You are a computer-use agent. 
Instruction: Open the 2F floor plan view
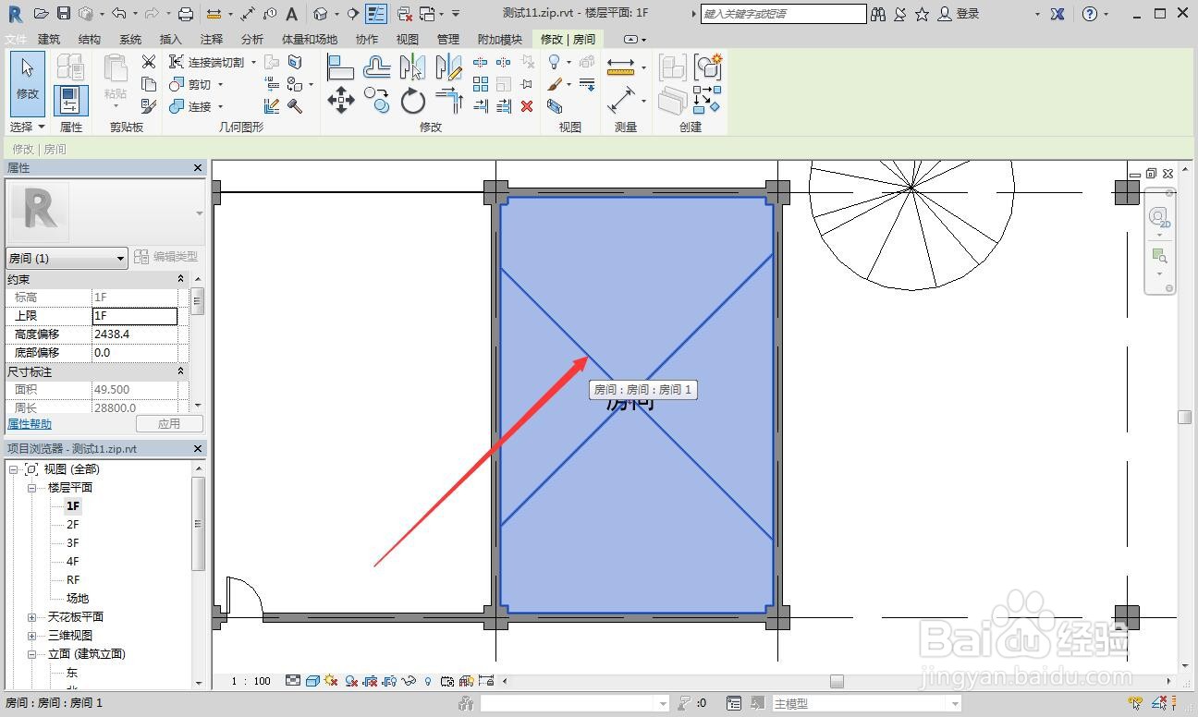pyautogui.click(x=73, y=525)
